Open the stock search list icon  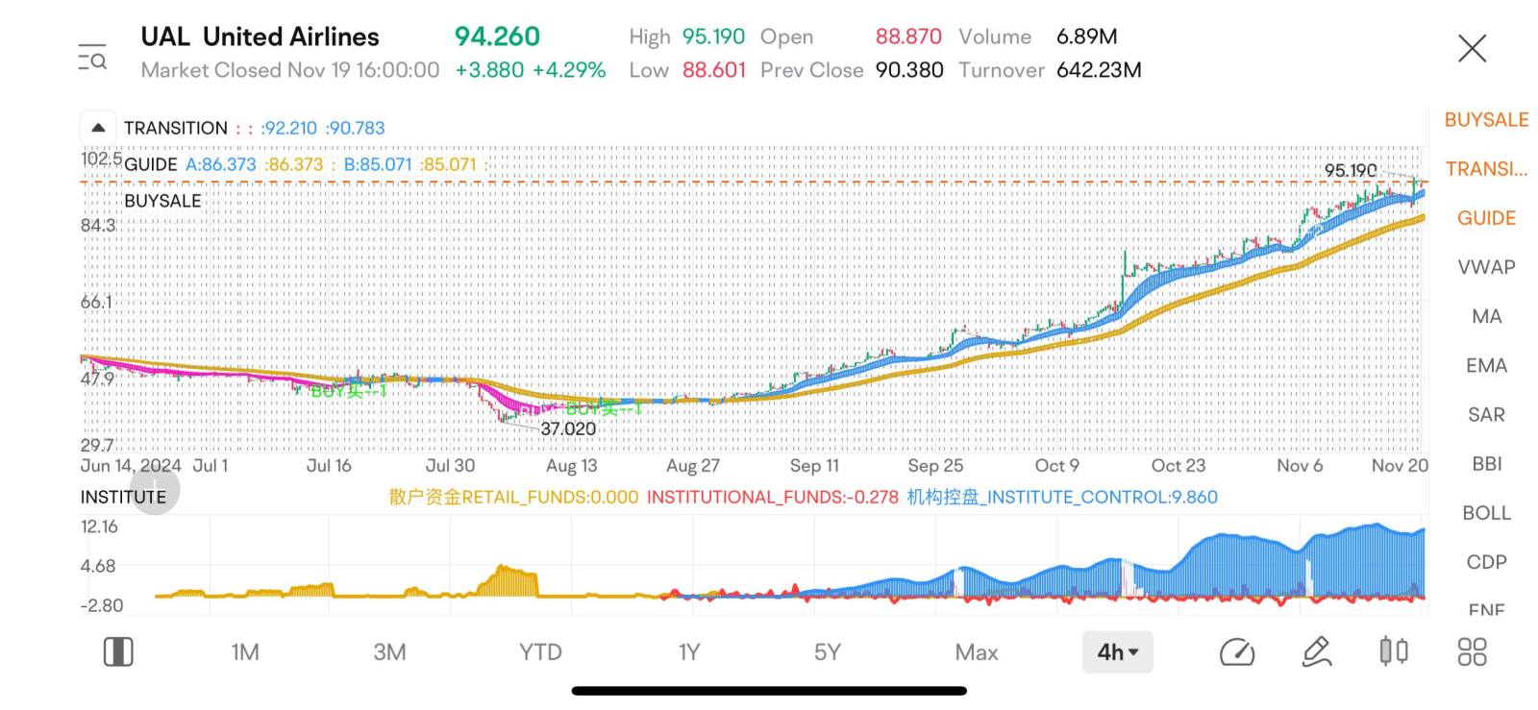click(x=92, y=57)
